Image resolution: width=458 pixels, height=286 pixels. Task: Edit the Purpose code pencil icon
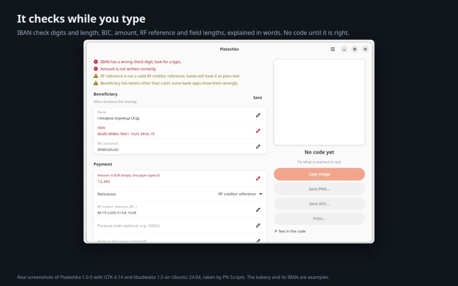tap(258, 226)
